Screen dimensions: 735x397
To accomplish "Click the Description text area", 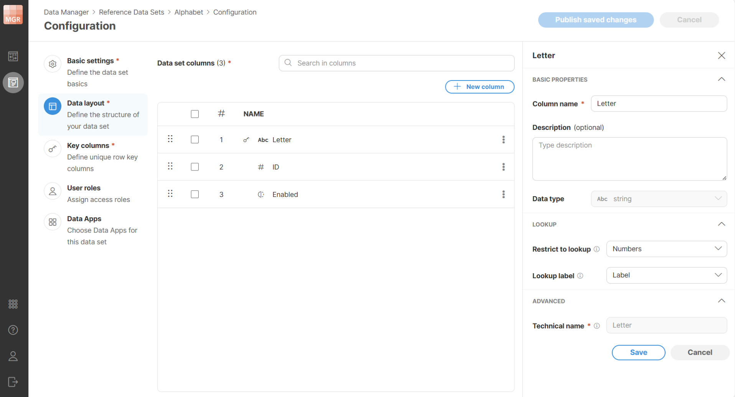I will tap(630, 159).
